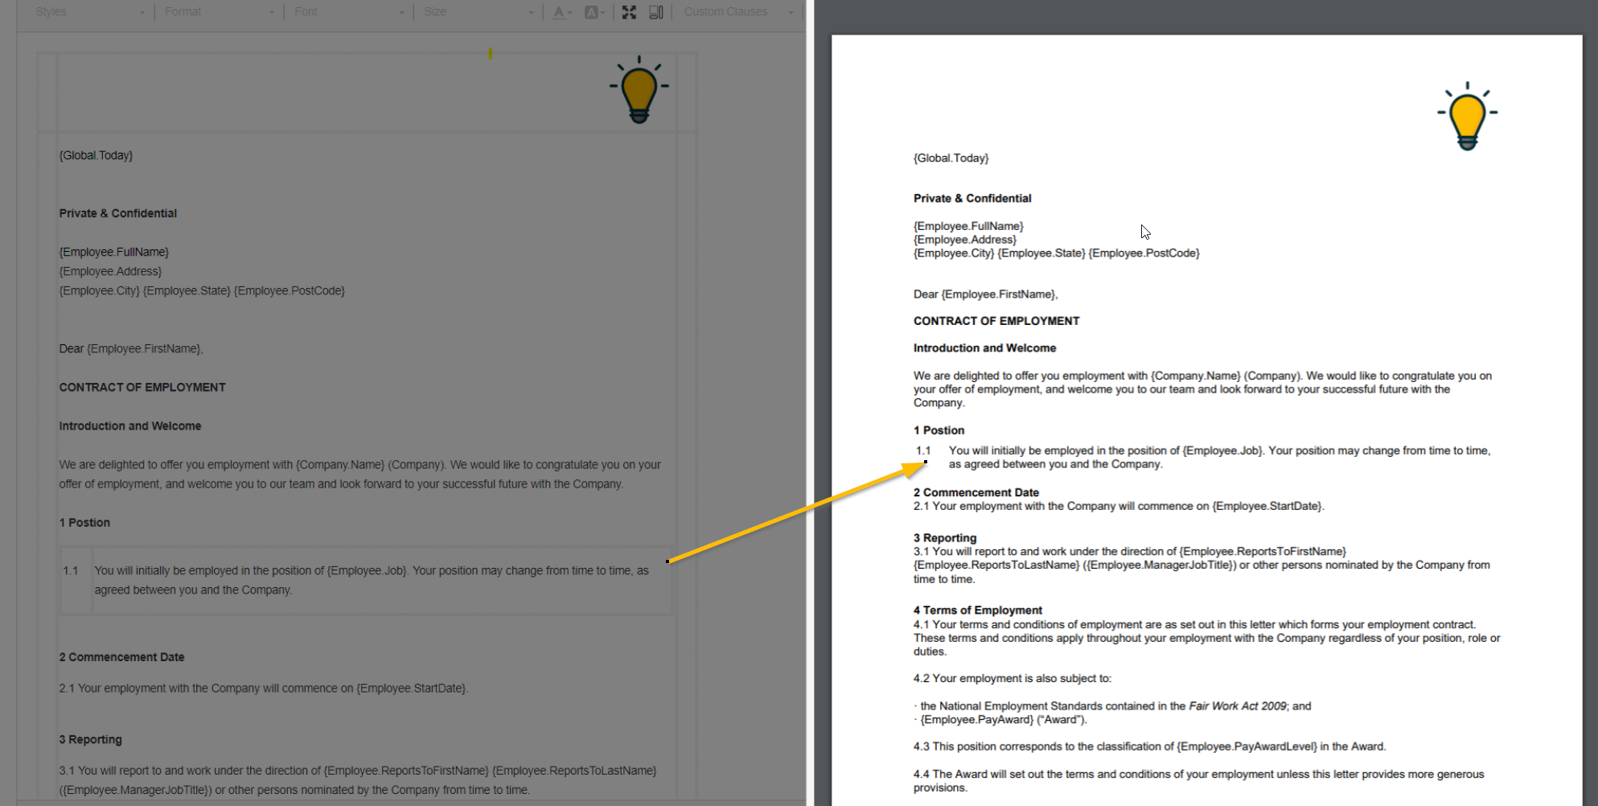The image size is (1598, 806).
Task: Click the '1 Postion' heading in the editor
Action: click(84, 522)
